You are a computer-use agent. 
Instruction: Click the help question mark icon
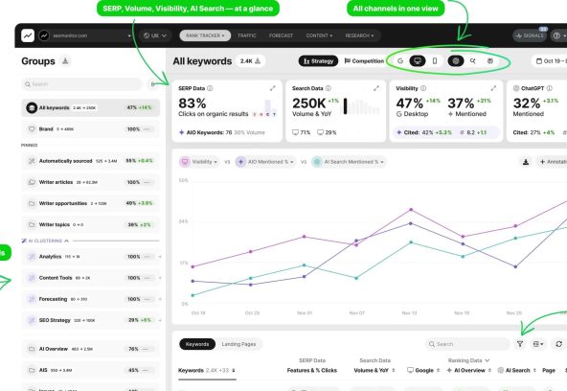[x=556, y=35]
